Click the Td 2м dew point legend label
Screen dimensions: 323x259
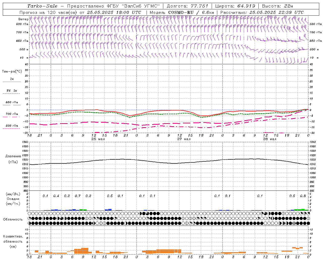[12, 91]
